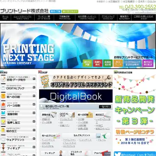Click the blue 10,000円以上 free shipping badge
Screen dimensions: 156x156
(133, 63)
